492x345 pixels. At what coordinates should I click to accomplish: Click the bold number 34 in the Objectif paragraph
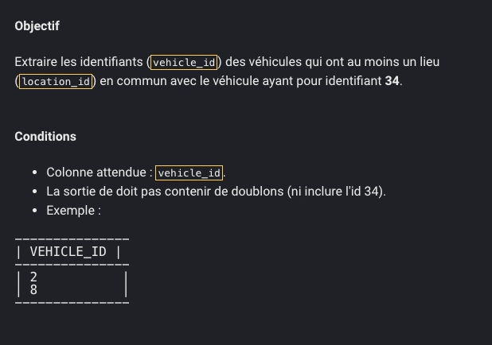[x=392, y=81]
